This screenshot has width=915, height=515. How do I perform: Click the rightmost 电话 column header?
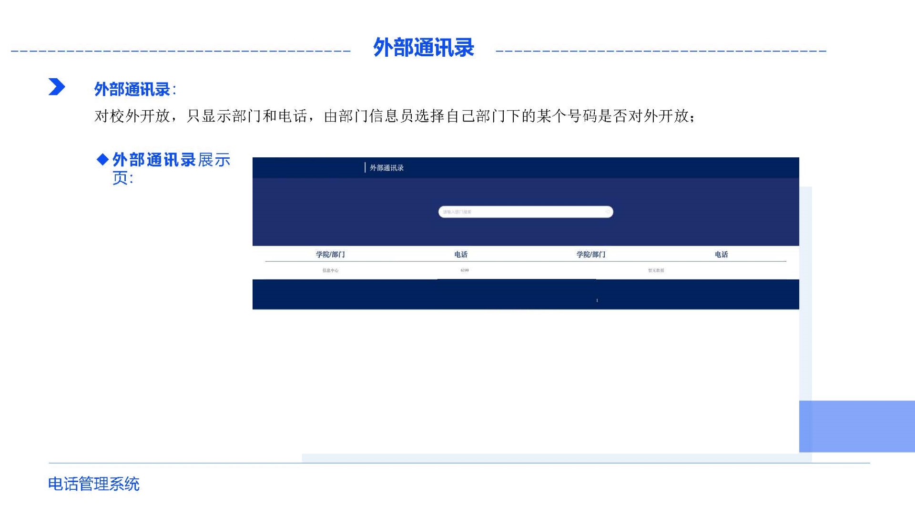pyautogui.click(x=721, y=254)
